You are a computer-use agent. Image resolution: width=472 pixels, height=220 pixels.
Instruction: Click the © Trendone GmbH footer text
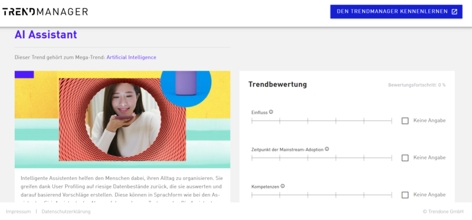click(x=443, y=212)
